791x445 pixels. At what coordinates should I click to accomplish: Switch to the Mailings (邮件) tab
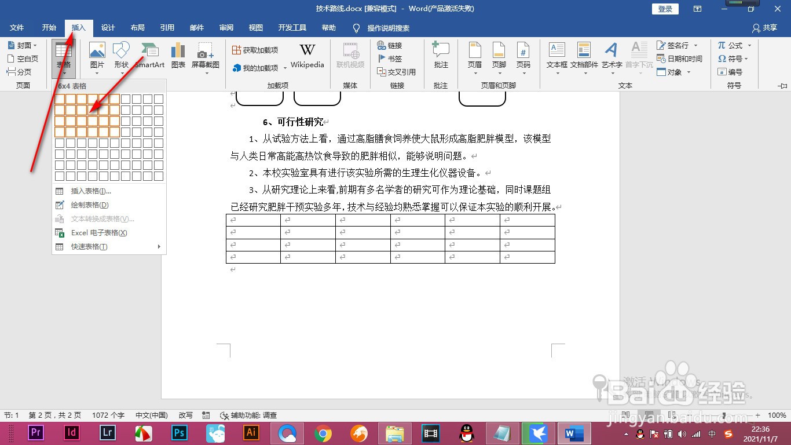(197, 28)
